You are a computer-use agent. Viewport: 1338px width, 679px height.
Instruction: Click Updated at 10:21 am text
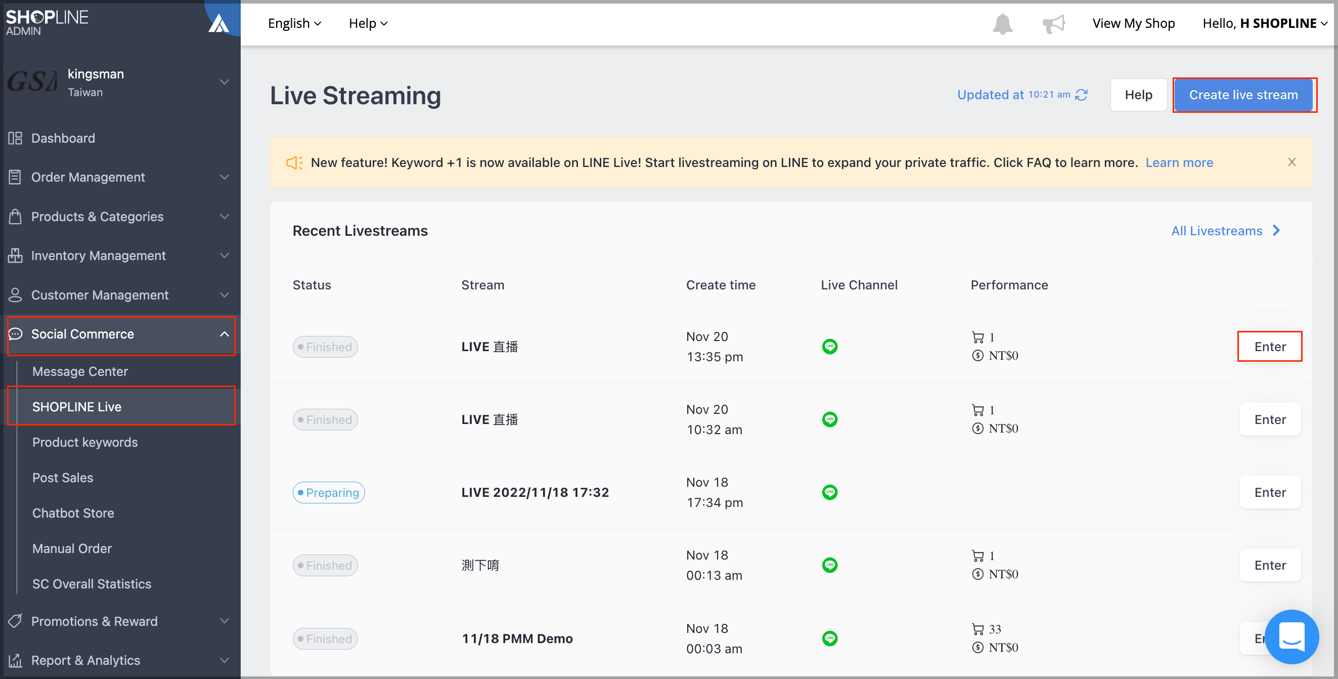click(x=1013, y=95)
